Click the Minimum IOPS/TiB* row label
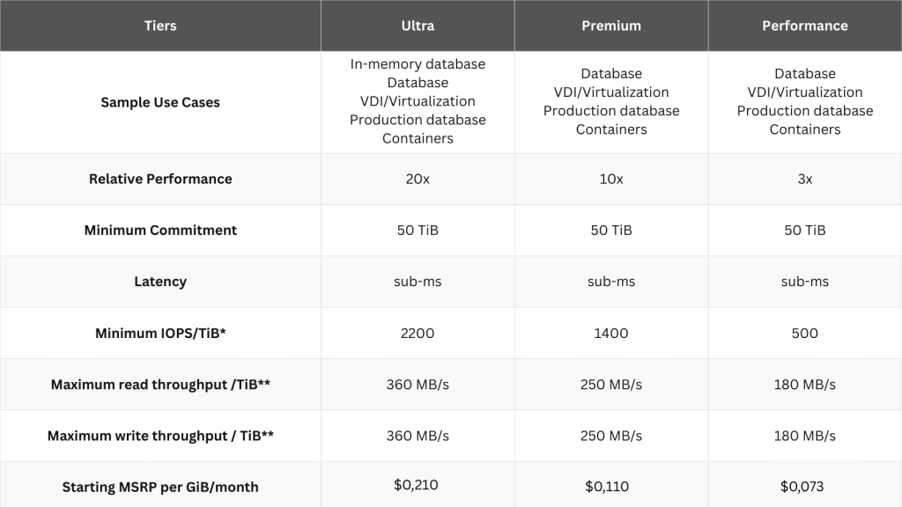902x507 pixels. pyautogui.click(x=160, y=333)
